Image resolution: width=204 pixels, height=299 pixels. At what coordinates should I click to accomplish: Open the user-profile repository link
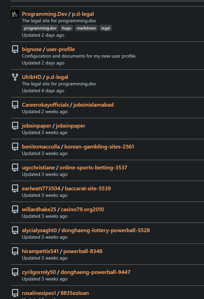[61, 49]
